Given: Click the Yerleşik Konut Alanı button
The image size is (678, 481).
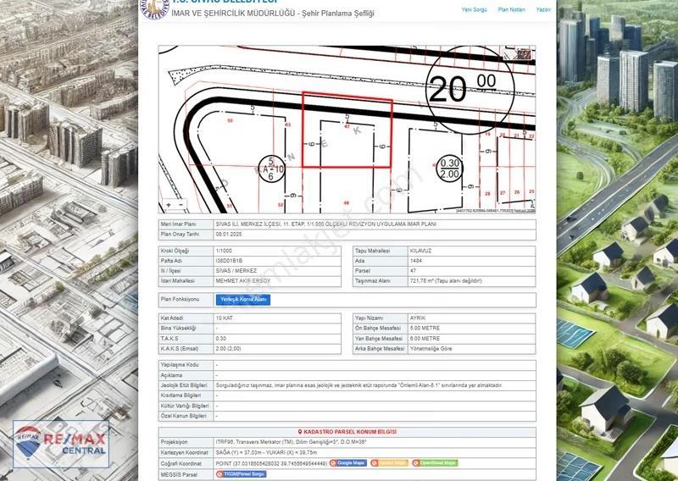Looking at the screenshot, I should [x=243, y=300].
